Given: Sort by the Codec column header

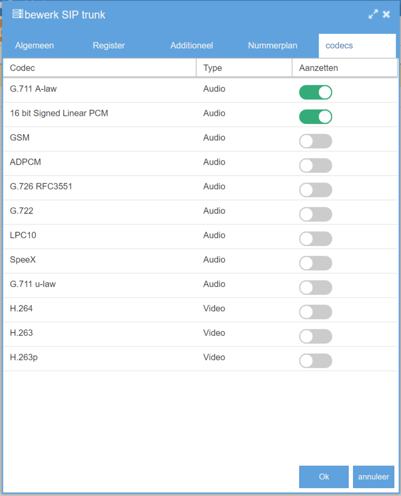Looking at the screenshot, I should (99, 68).
